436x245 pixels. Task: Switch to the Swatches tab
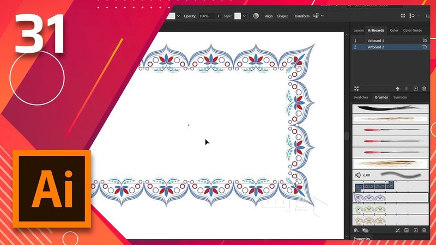[x=361, y=97]
